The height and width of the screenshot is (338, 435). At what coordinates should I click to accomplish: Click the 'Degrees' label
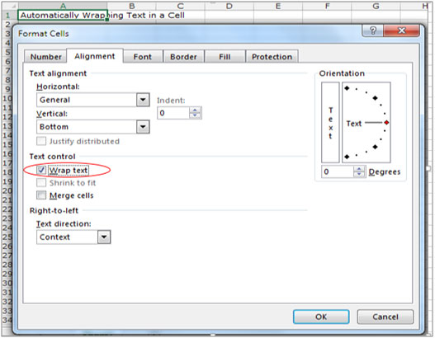(x=385, y=171)
